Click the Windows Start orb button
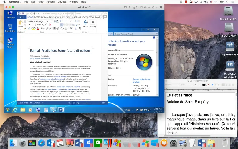Viewport: 238px width, 149px height. coord(7,110)
